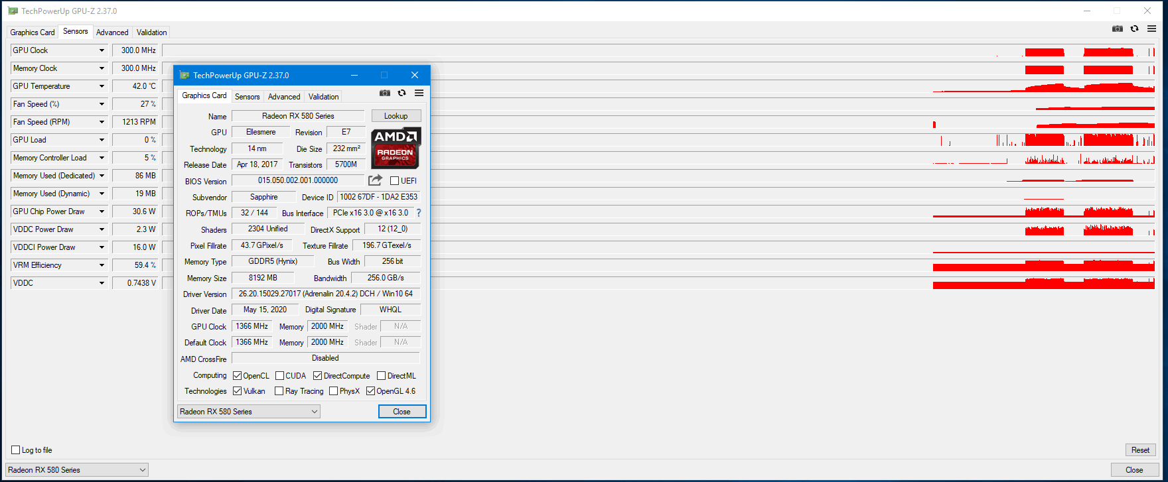This screenshot has height=482, width=1168.
Task: Click camera icon in Graphics Card window
Action: 385,93
